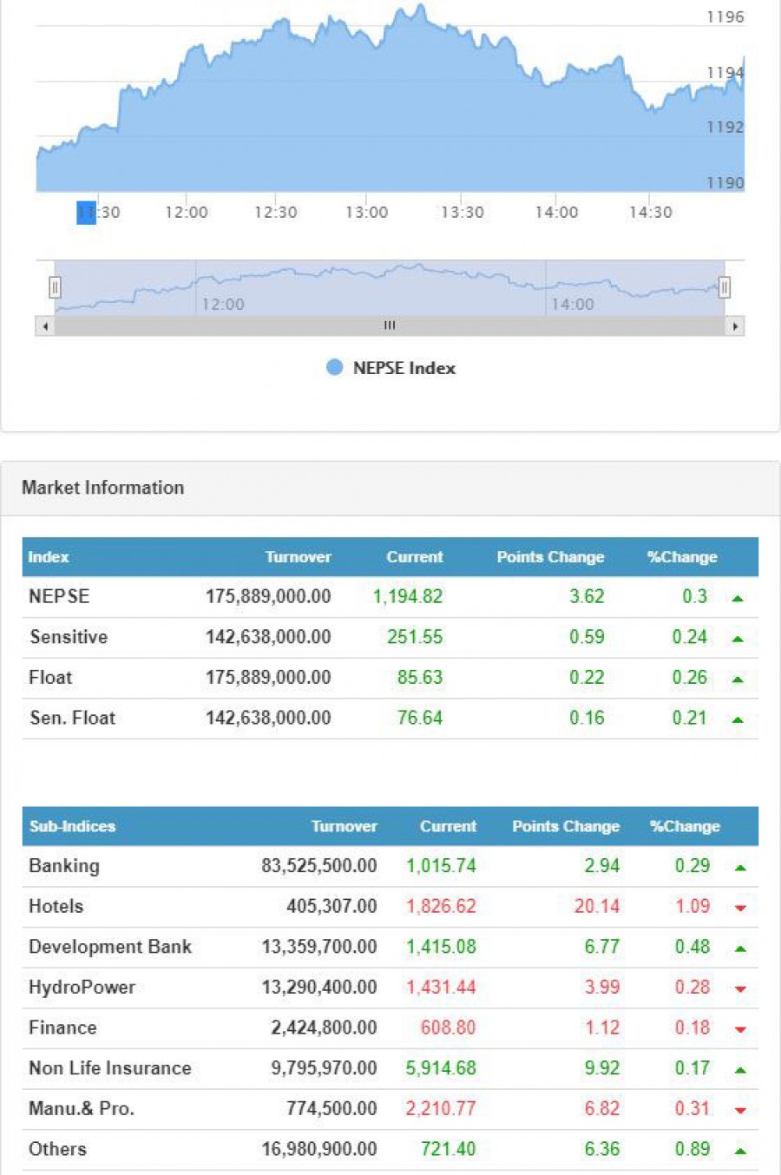The width and height of the screenshot is (781, 1175).
Task: Click the Points Change header in Sub-Indices table
Action: (565, 826)
